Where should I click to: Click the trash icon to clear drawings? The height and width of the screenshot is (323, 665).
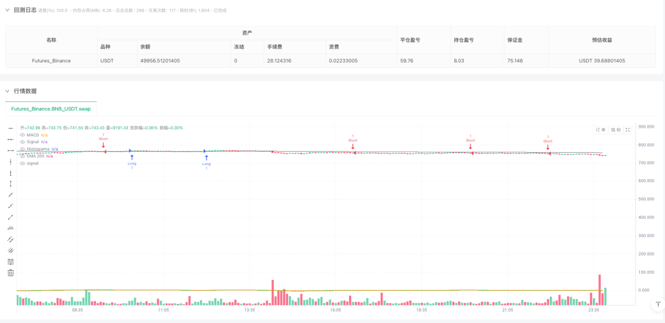10,273
